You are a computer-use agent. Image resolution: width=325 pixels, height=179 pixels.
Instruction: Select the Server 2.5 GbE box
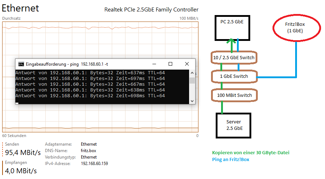tap(233, 124)
